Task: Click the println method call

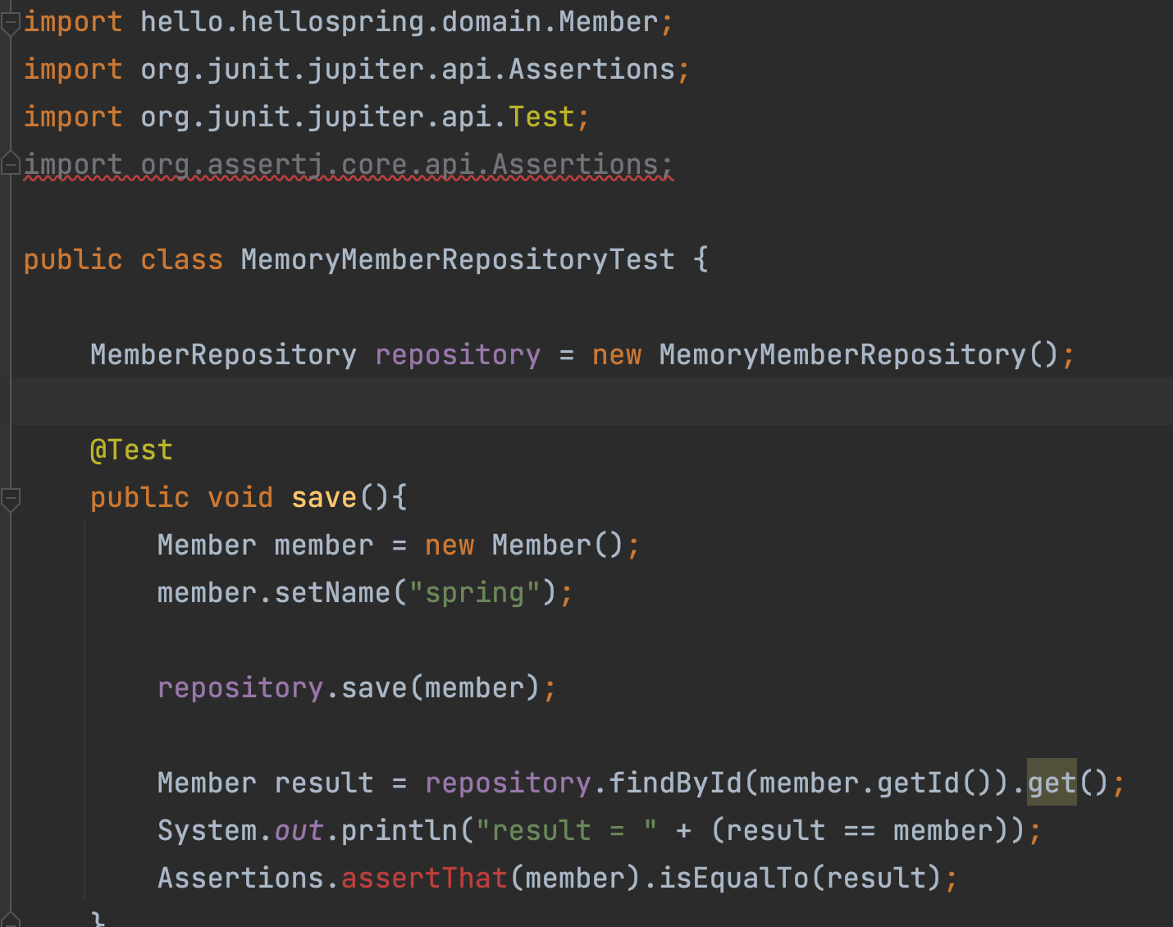Action: 399,831
